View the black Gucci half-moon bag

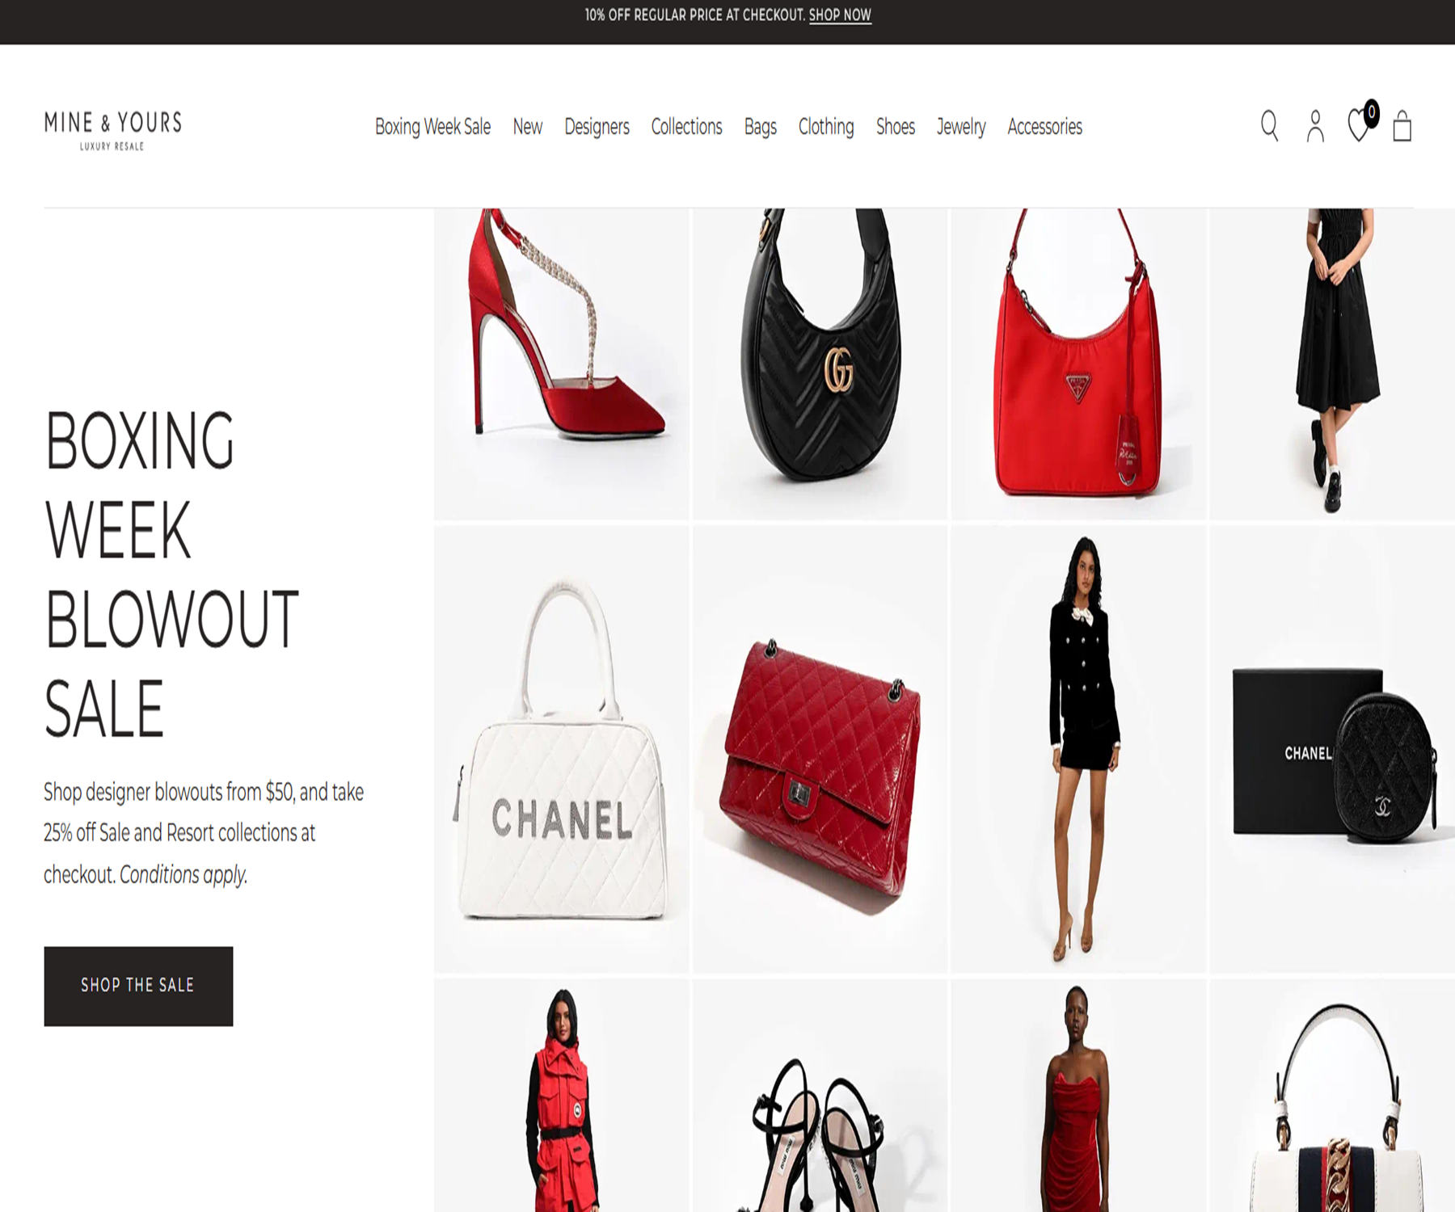[820, 364]
